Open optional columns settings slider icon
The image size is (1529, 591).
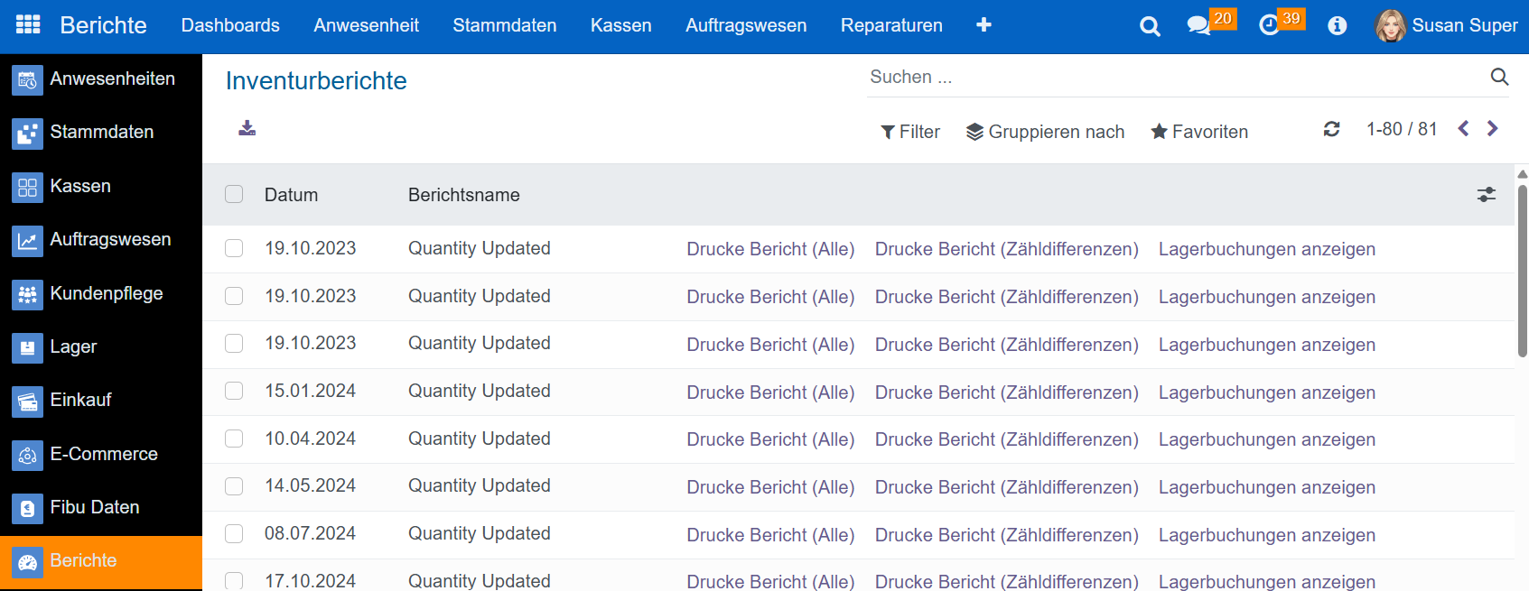pos(1487,194)
